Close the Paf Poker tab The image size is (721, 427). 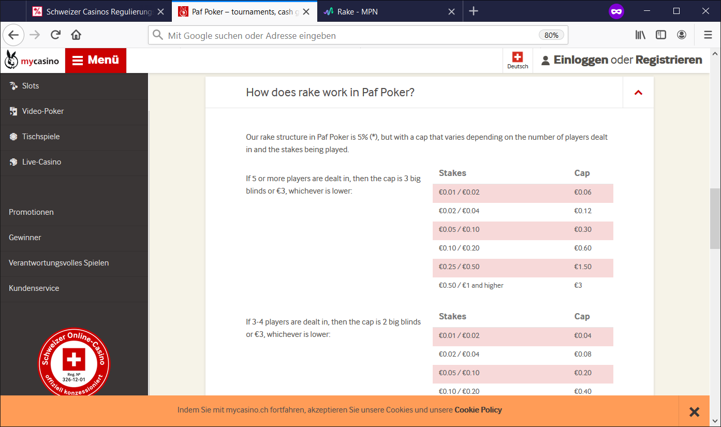point(306,11)
